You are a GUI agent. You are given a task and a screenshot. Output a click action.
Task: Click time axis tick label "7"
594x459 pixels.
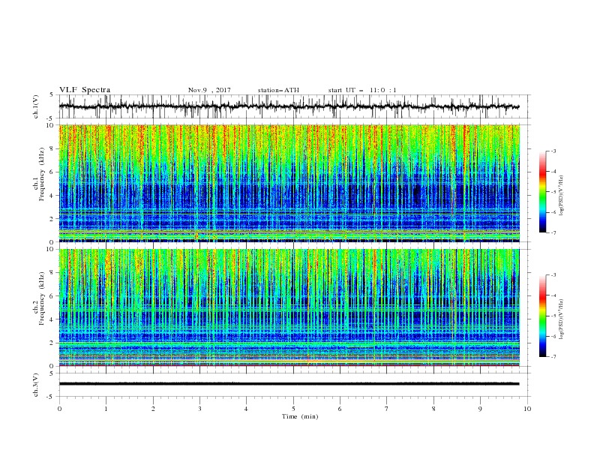tap(387, 409)
